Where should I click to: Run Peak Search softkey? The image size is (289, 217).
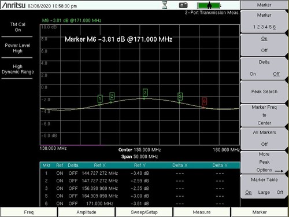[264, 91]
